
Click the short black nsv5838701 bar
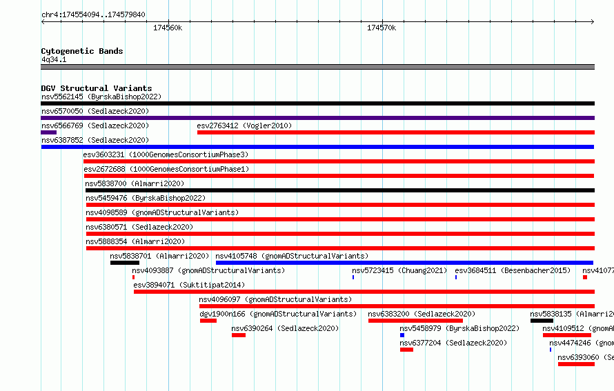pos(125,263)
